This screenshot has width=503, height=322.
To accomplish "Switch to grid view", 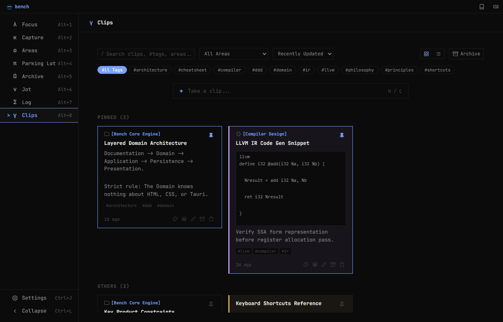I will [426, 54].
